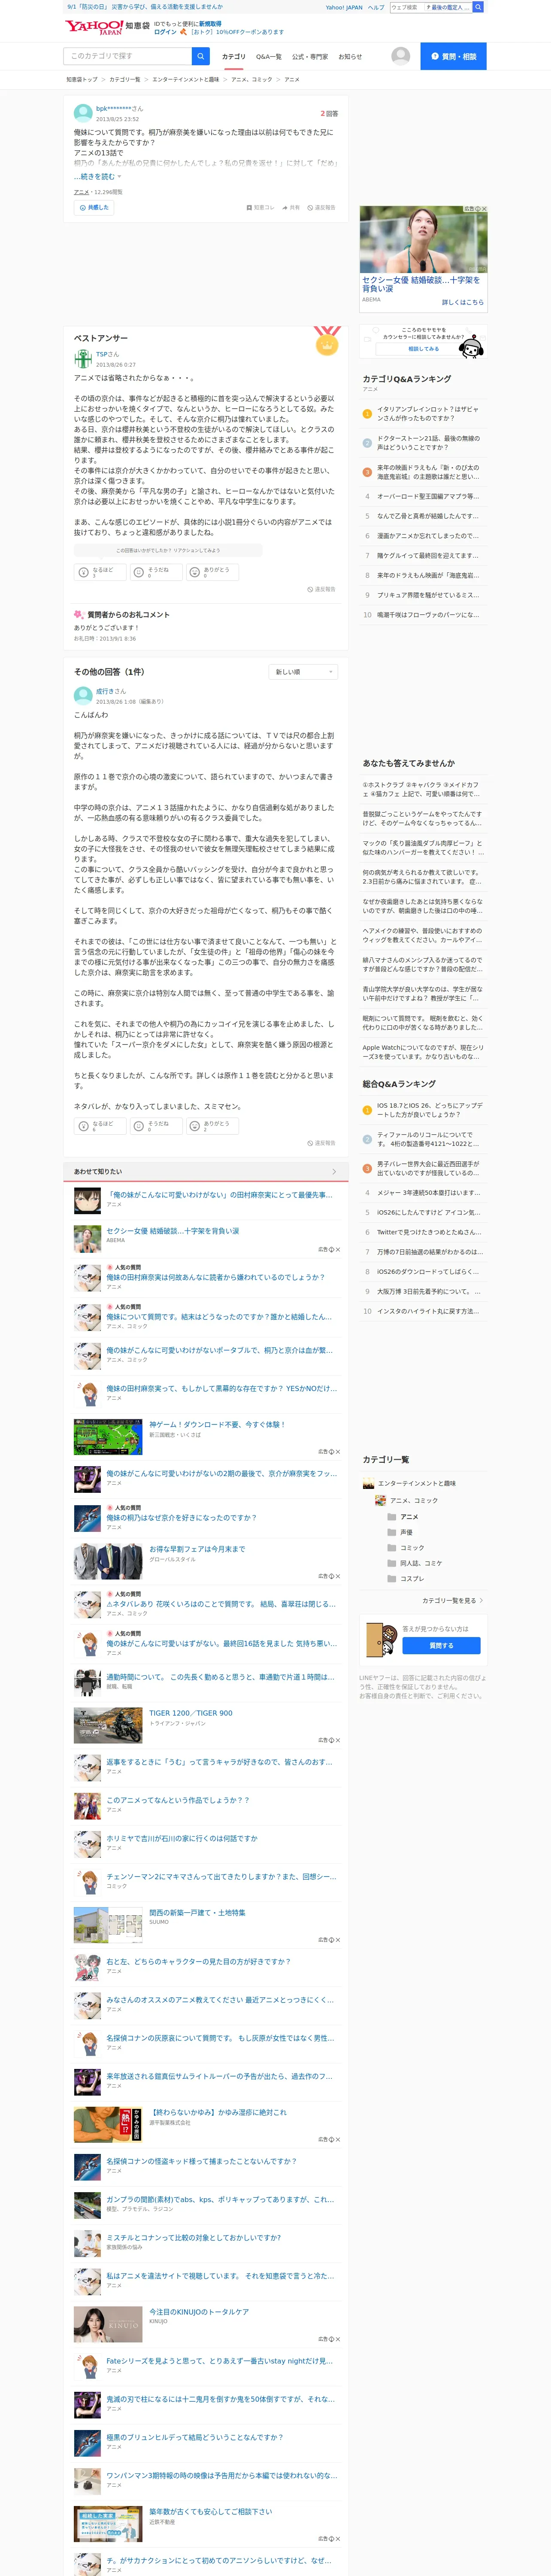Click エンターテインメントと趣味 category icon in sidebar

368,1483
